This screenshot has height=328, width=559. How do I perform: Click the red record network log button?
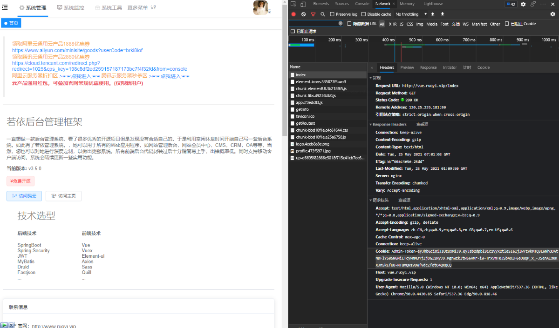(293, 14)
